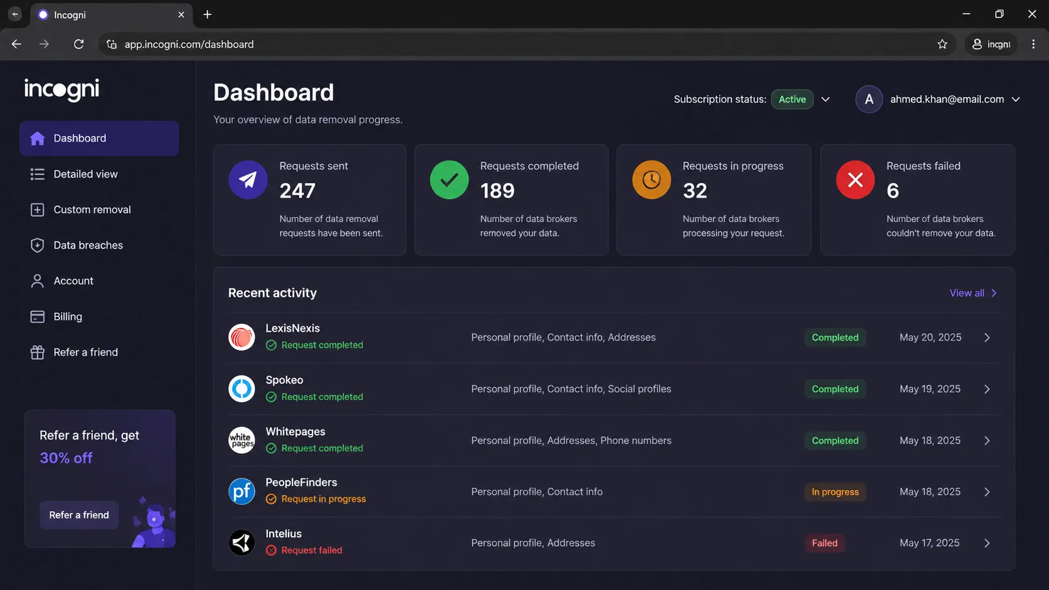Open the browser three-dot menu
The image size is (1049, 590).
[x=1033, y=44]
